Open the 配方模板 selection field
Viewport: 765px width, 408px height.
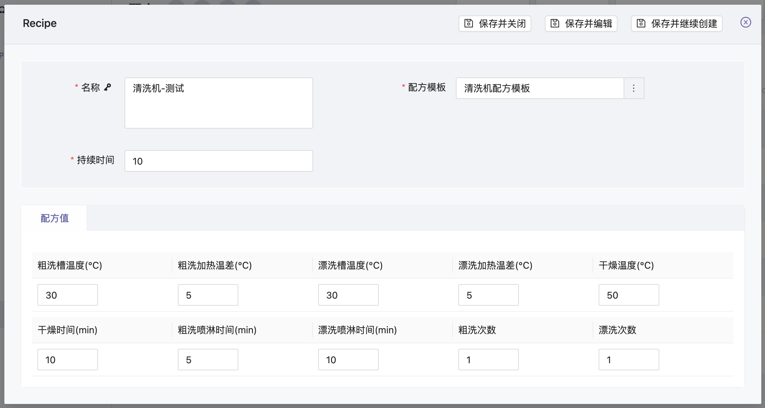point(540,88)
